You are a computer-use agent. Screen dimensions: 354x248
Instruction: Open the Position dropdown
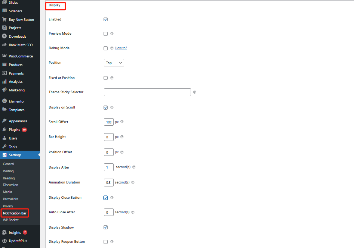pyautogui.click(x=114, y=63)
